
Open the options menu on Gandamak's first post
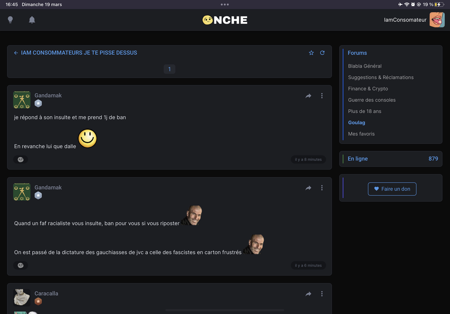[x=322, y=96]
